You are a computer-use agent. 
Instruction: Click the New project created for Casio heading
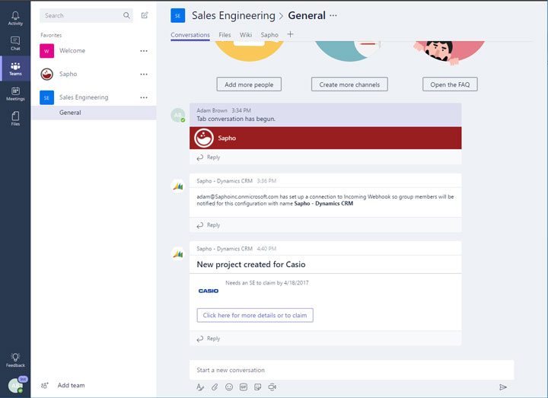tap(251, 265)
